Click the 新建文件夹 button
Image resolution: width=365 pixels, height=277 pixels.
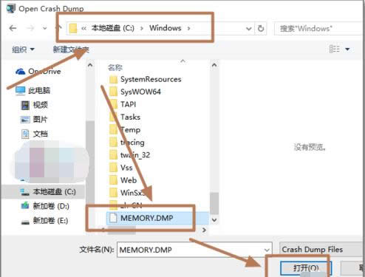(x=71, y=49)
